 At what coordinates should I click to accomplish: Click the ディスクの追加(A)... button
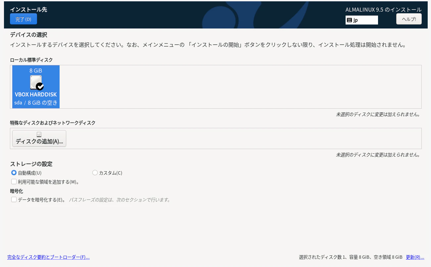[x=39, y=138]
